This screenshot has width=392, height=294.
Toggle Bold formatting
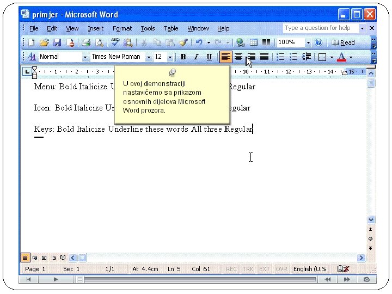coord(183,57)
